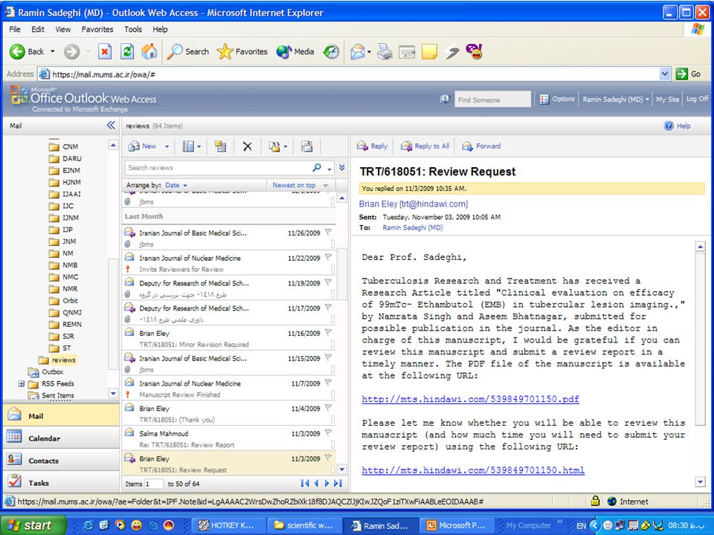Toggle flag on Brian Eley 11/16/2009 message
Screen dimensions: 714x535
pyautogui.click(x=328, y=333)
